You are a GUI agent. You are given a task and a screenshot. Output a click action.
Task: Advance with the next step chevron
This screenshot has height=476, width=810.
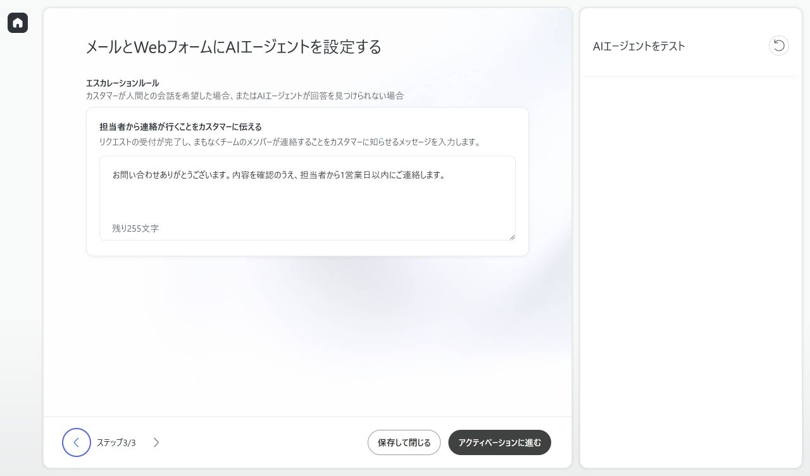156,442
